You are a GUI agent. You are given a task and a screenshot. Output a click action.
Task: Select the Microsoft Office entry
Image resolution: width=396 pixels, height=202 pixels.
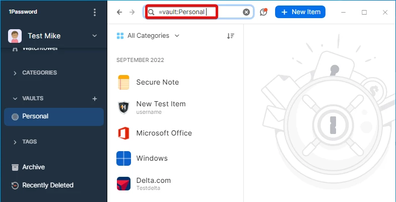175,133
